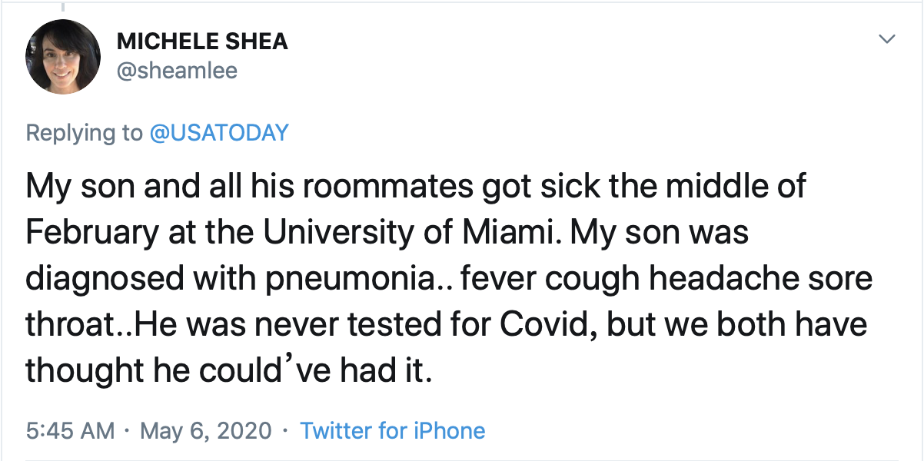Expand the tweet options chevron
The image size is (924, 461).
tap(887, 39)
